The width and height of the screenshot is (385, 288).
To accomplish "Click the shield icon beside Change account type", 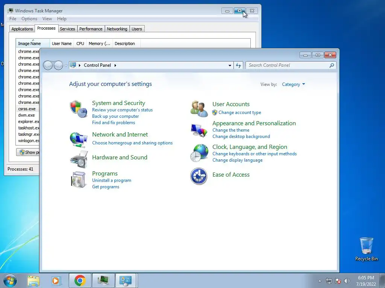I will point(215,112).
